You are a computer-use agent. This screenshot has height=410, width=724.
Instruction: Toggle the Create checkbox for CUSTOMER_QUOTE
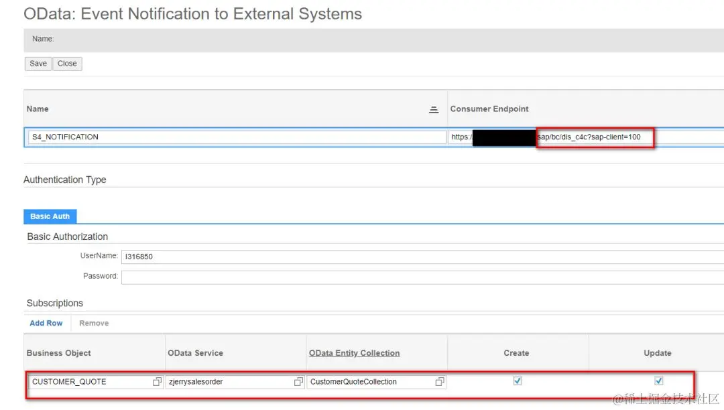tap(517, 381)
